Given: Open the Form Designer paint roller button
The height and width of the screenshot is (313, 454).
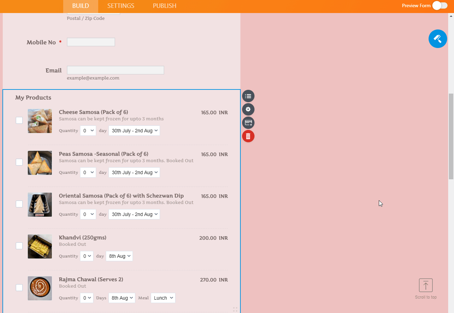Looking at the screenshot, I should [438, 39].
